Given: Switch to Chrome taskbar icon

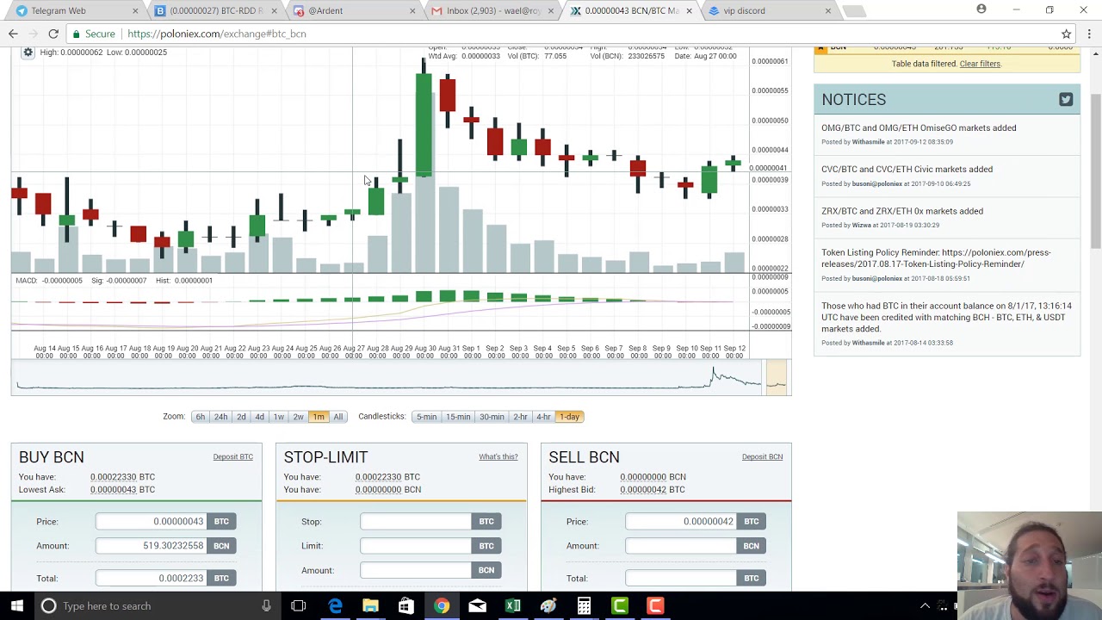Looking at the screenshot, I should tap(441, 605).
